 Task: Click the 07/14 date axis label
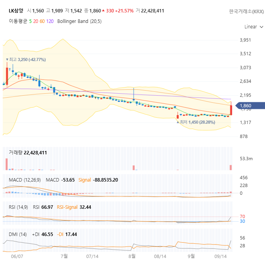click(x=92, y=256)
